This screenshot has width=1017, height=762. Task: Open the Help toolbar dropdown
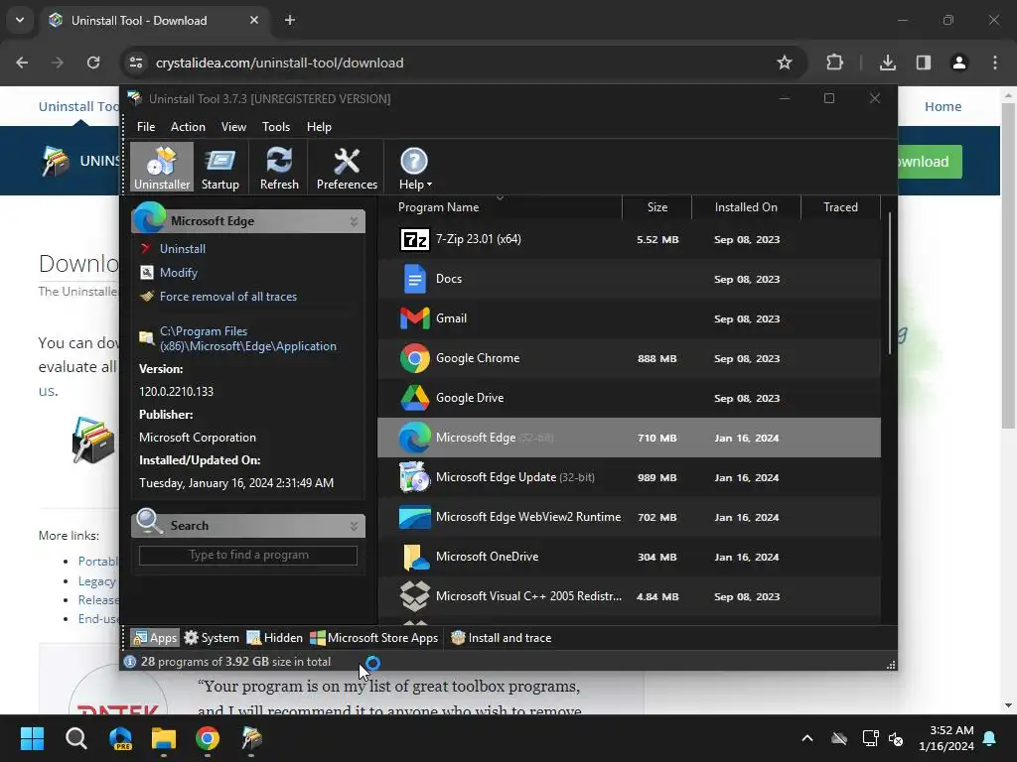coord(414,167)
